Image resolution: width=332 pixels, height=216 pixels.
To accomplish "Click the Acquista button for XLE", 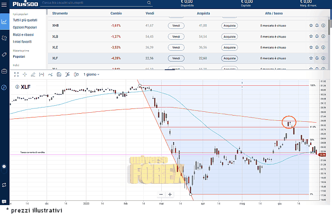I will pyautogui.click(x=229, y=47).
